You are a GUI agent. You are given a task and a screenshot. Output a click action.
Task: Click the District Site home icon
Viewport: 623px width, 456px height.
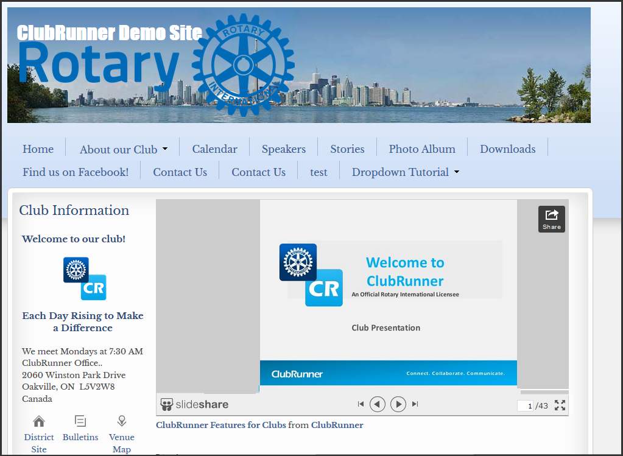39,421
